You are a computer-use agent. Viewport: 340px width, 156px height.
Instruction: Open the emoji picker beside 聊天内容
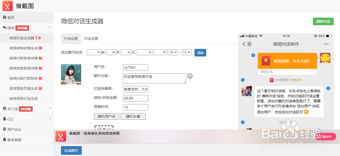tap(190, 76)
